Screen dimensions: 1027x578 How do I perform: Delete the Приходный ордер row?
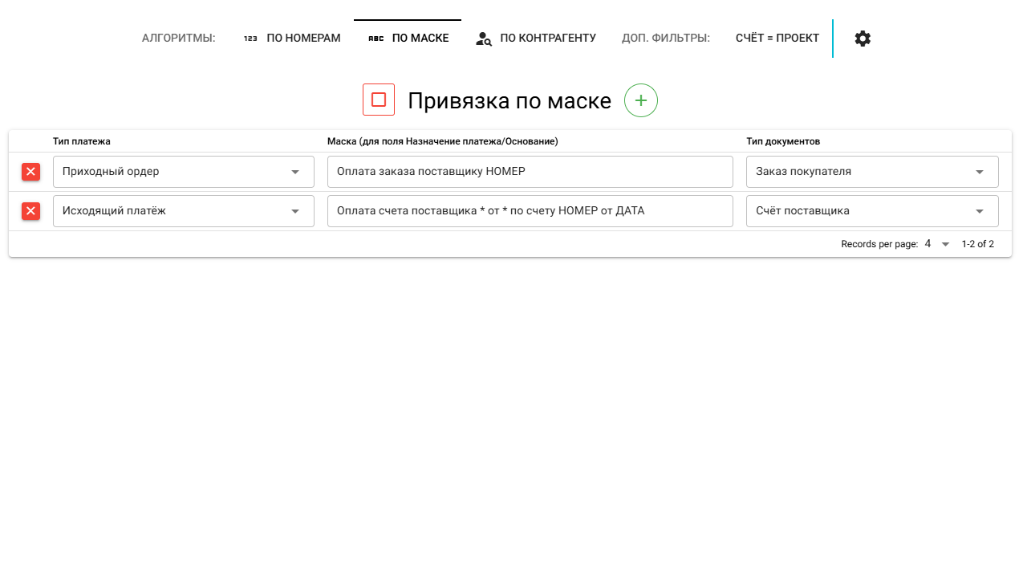point(30,172)
